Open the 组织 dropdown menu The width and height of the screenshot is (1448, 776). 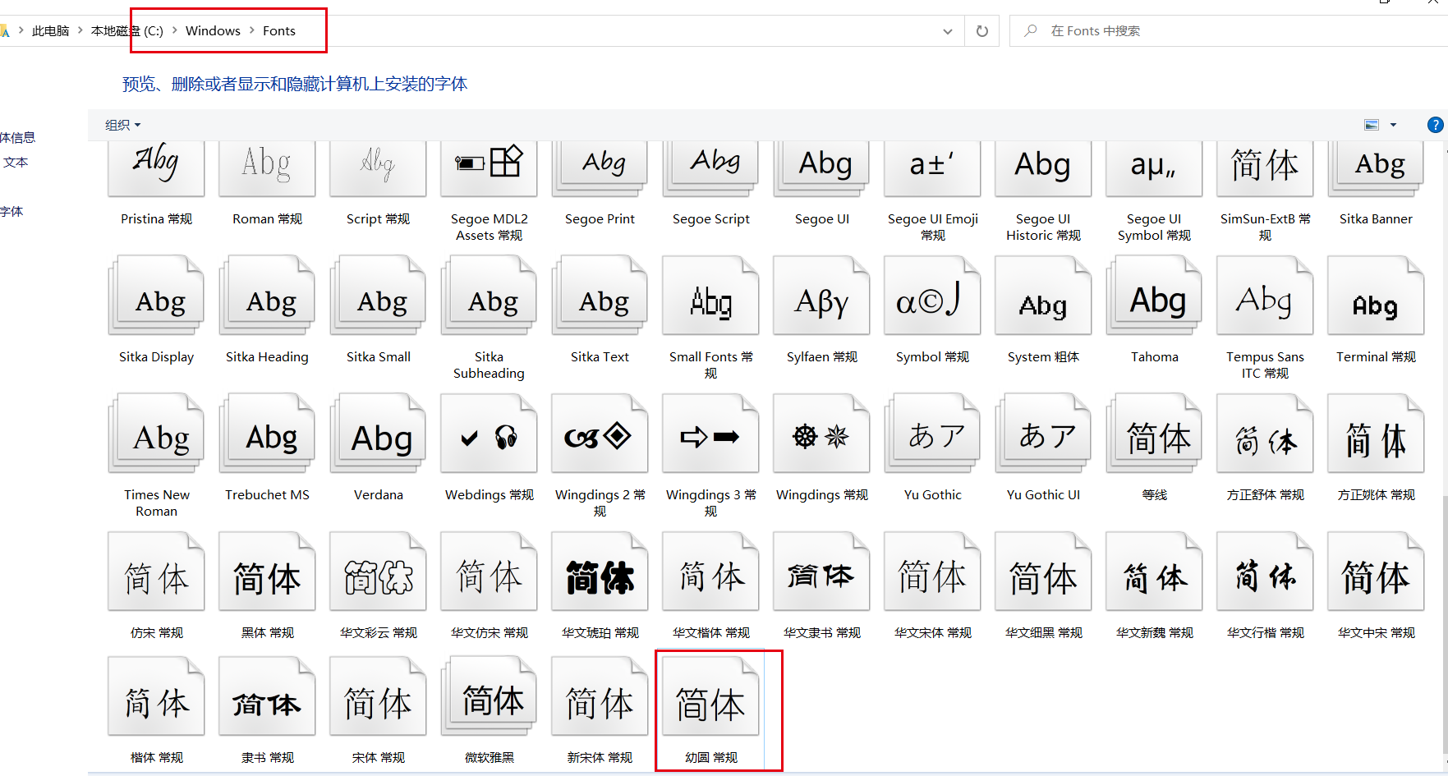123,125
